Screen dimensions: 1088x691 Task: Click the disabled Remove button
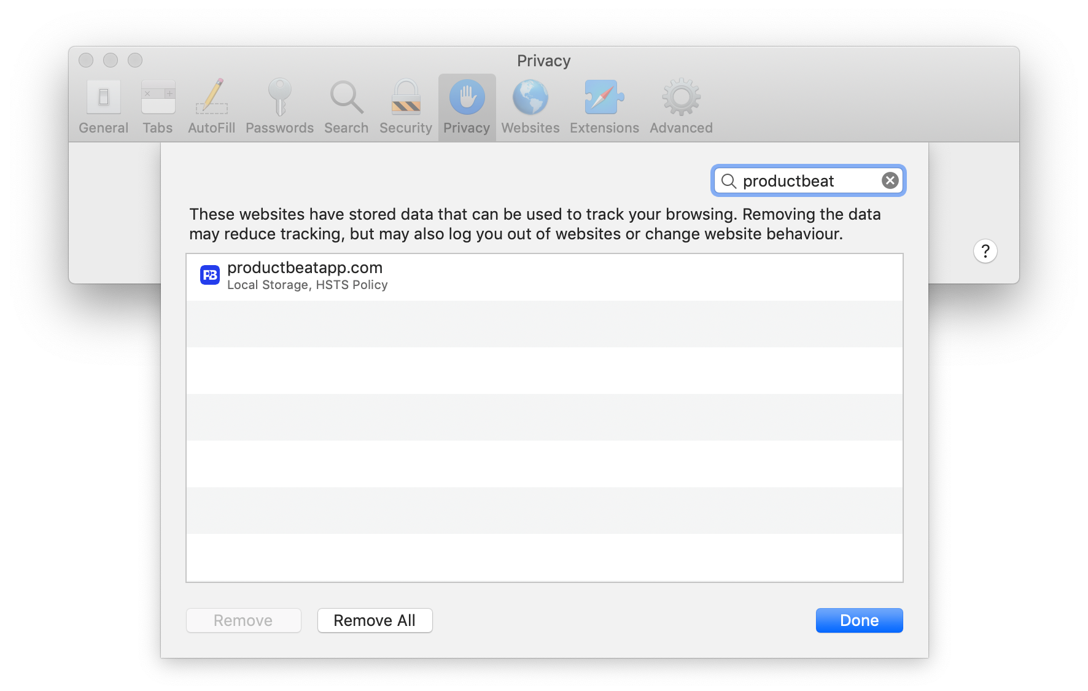coord(243,620)
